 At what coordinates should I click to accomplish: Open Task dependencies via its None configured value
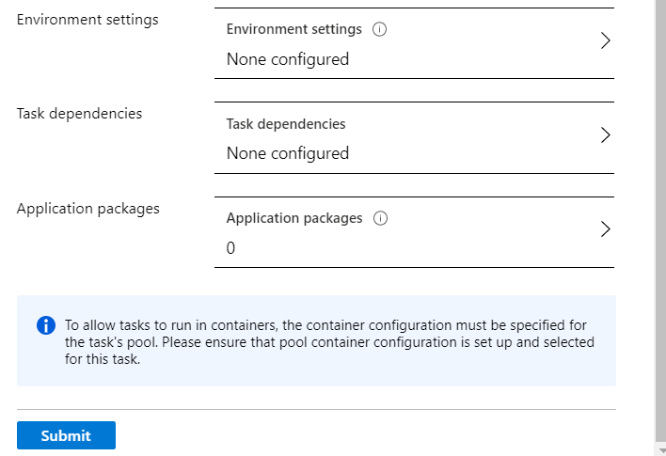click(288, 153)
